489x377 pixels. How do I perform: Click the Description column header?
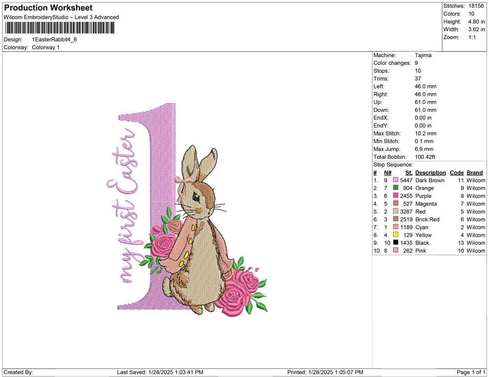pos(430,173)
